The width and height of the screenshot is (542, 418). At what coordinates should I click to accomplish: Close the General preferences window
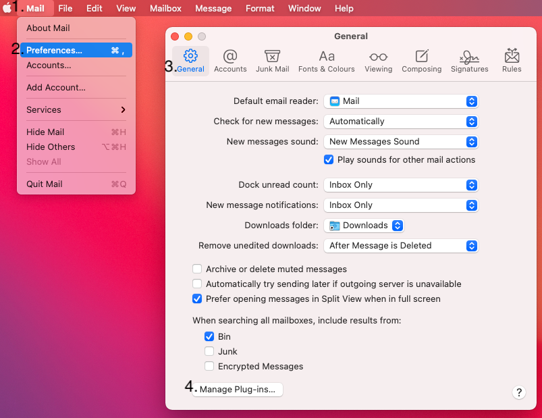(x=175, y=36)
